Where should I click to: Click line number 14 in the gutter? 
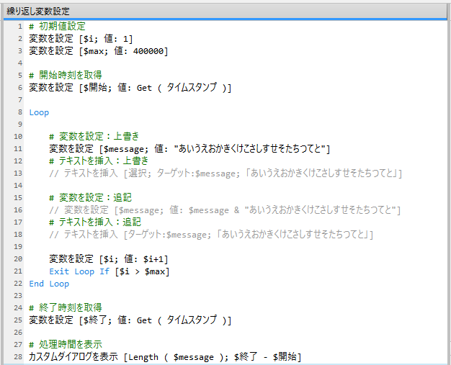pos(18,185)
